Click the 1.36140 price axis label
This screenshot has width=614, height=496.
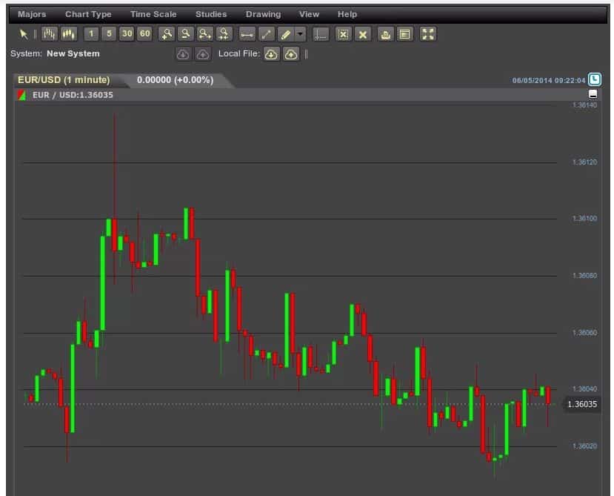(x=584, y=105)
